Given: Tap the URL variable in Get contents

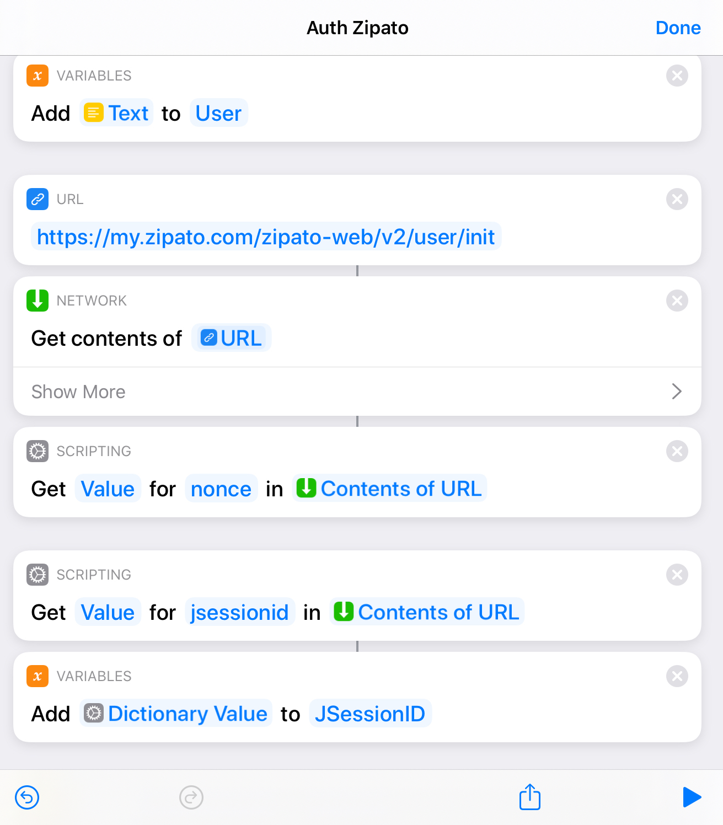Looking at the screenshot, I should (231, 338).
